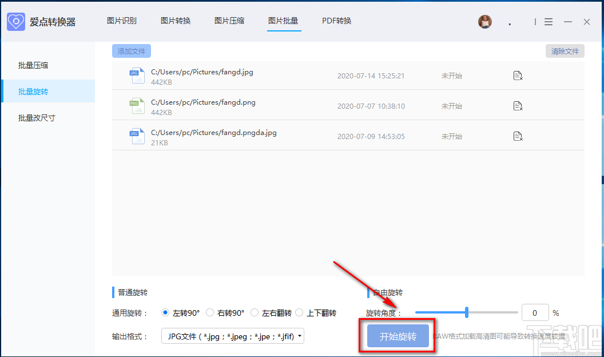Delete fangd.pngda.jpg with its remove icon
The image size is (604, 357).
coord(518,136)
